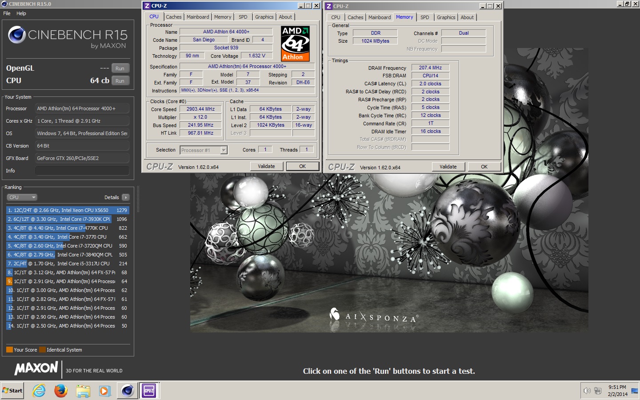Switch to Cinebench taskbar icon
Viewport: 640px width, 400px height.
[127, 391]
